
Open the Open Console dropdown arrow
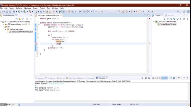point(182,78)
